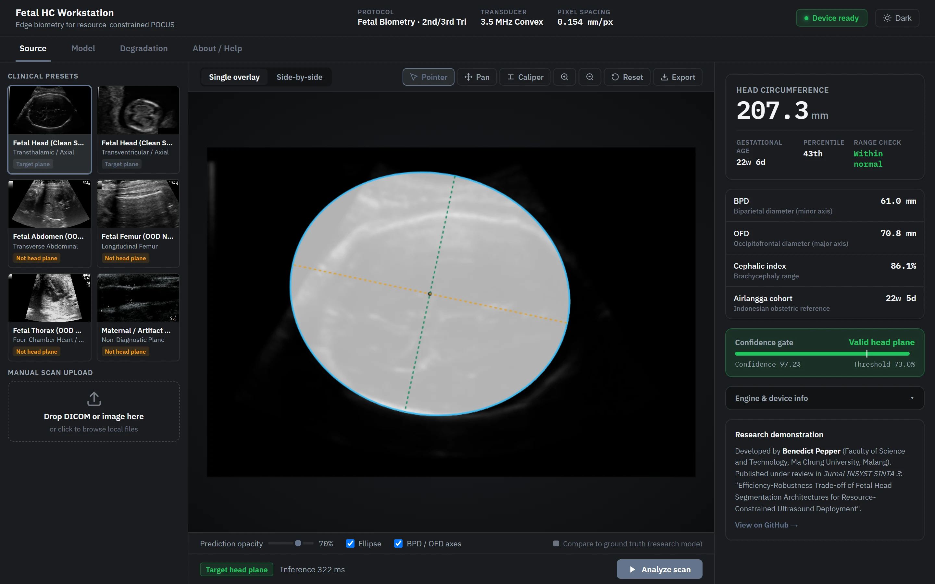This screenshot has width=935, height=584.
Task: Switch to Single overlay view
Action: 234,77
